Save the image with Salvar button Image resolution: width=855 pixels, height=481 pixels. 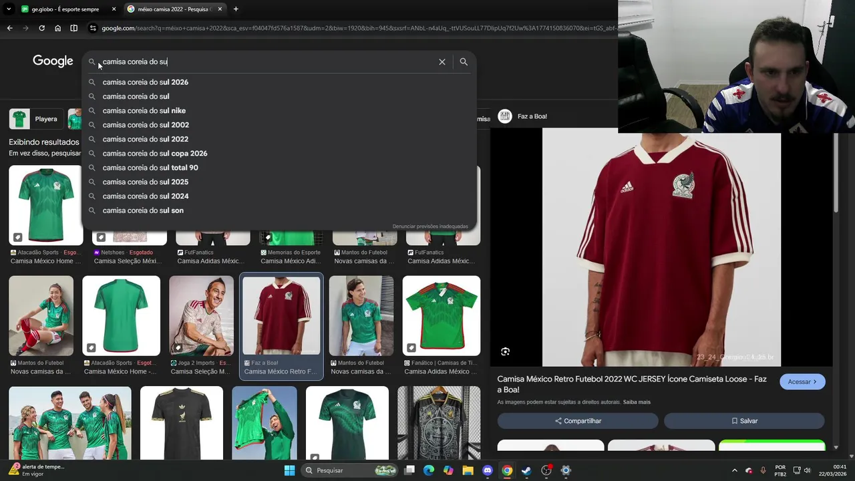744,421
